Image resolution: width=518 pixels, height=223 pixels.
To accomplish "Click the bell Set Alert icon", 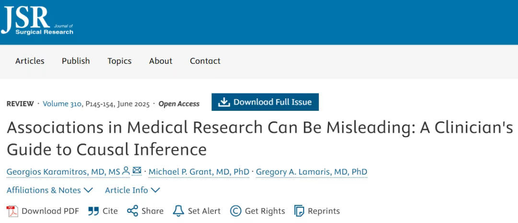I will (x=178, y=211).
